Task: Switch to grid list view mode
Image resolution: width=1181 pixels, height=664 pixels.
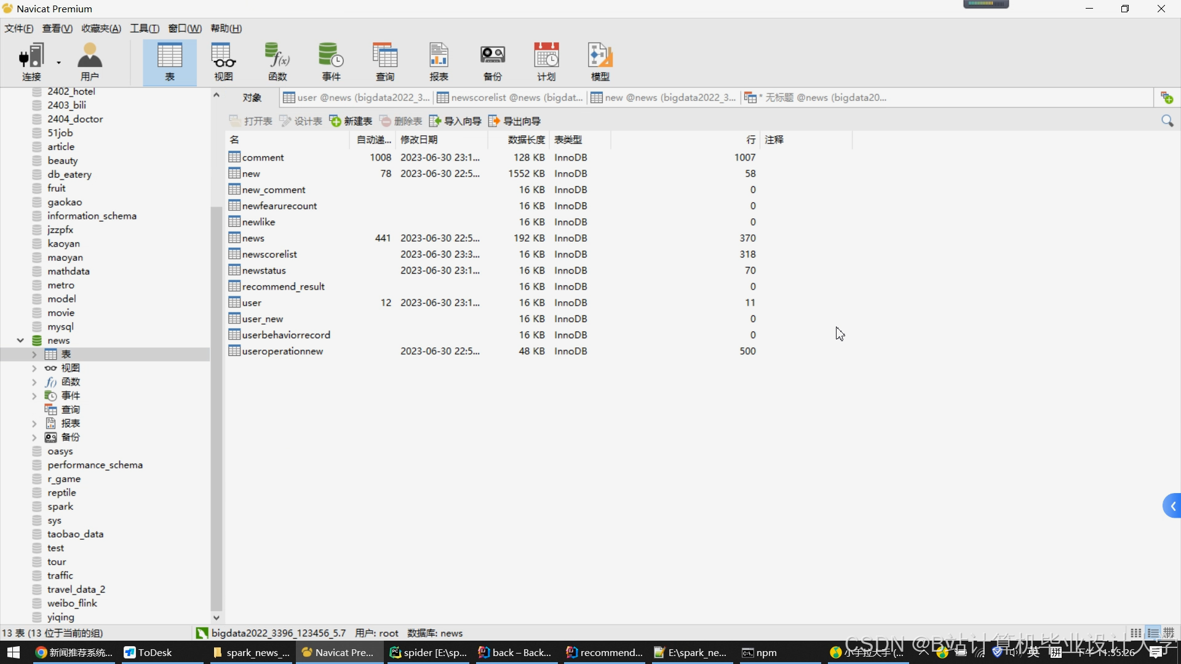Action: click(x=1135, y=633)
